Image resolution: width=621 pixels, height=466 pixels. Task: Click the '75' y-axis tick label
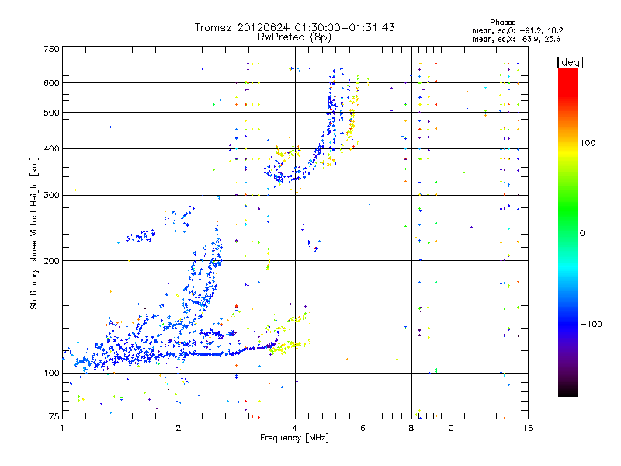[54, 416]
